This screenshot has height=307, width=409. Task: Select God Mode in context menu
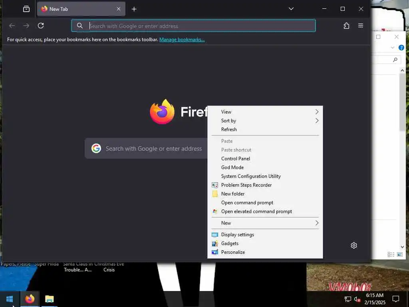(x=265, y=167)
